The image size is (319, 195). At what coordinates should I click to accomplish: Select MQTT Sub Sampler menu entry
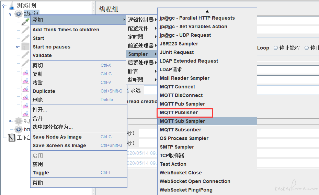click(x=182, y=121)
